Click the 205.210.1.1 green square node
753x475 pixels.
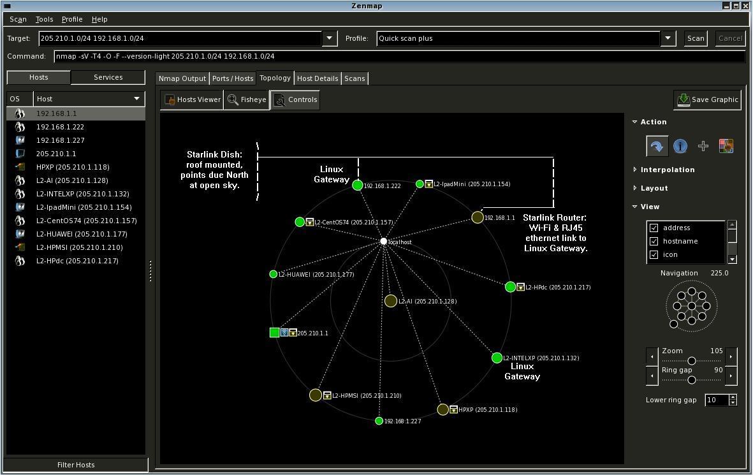[x=275, y=332]
